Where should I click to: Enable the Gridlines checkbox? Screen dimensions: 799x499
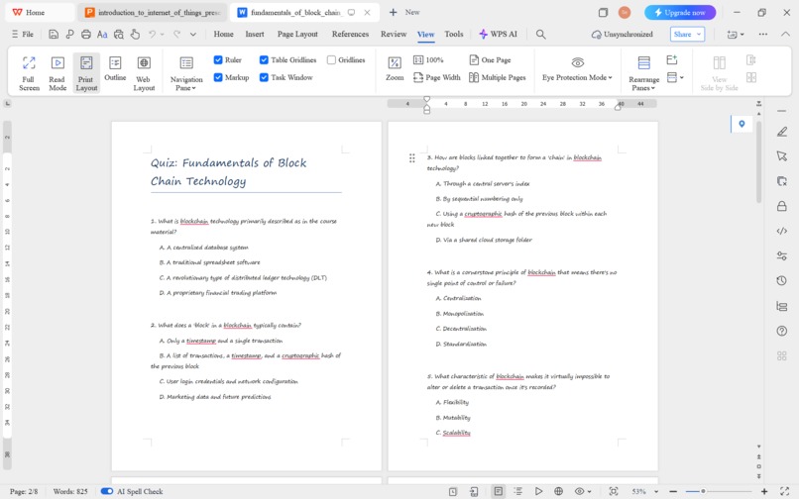pos(331,60)
